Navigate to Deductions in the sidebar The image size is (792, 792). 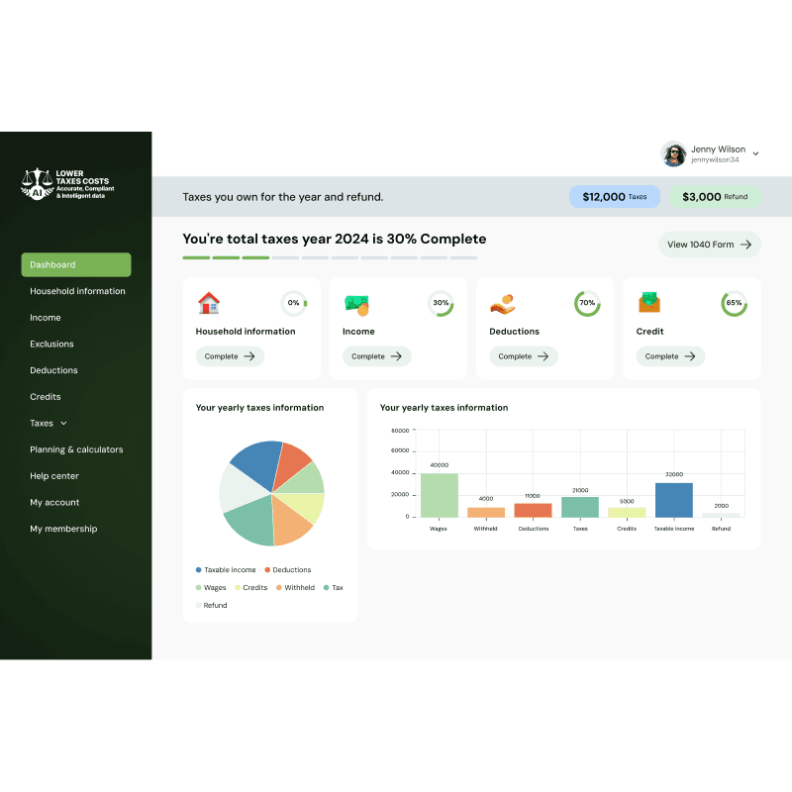(53, 370)
